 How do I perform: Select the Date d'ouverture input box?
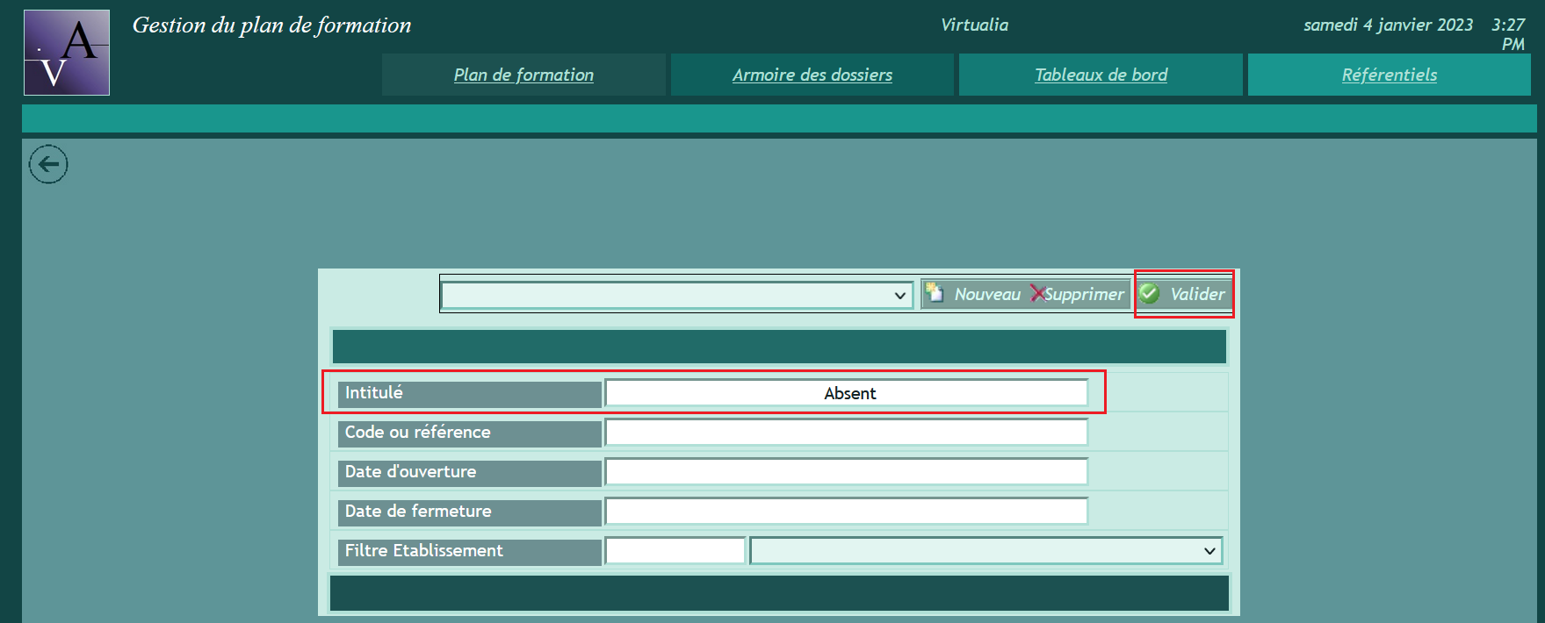click(x=847, y=472)
